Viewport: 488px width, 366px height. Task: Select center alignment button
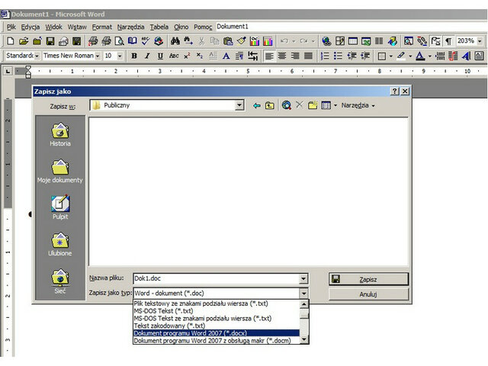(282, 56)
